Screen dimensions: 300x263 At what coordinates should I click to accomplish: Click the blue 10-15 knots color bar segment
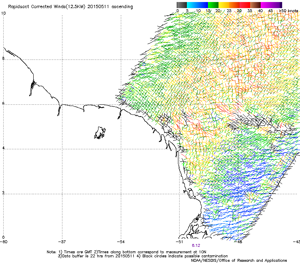pos(203,5)
